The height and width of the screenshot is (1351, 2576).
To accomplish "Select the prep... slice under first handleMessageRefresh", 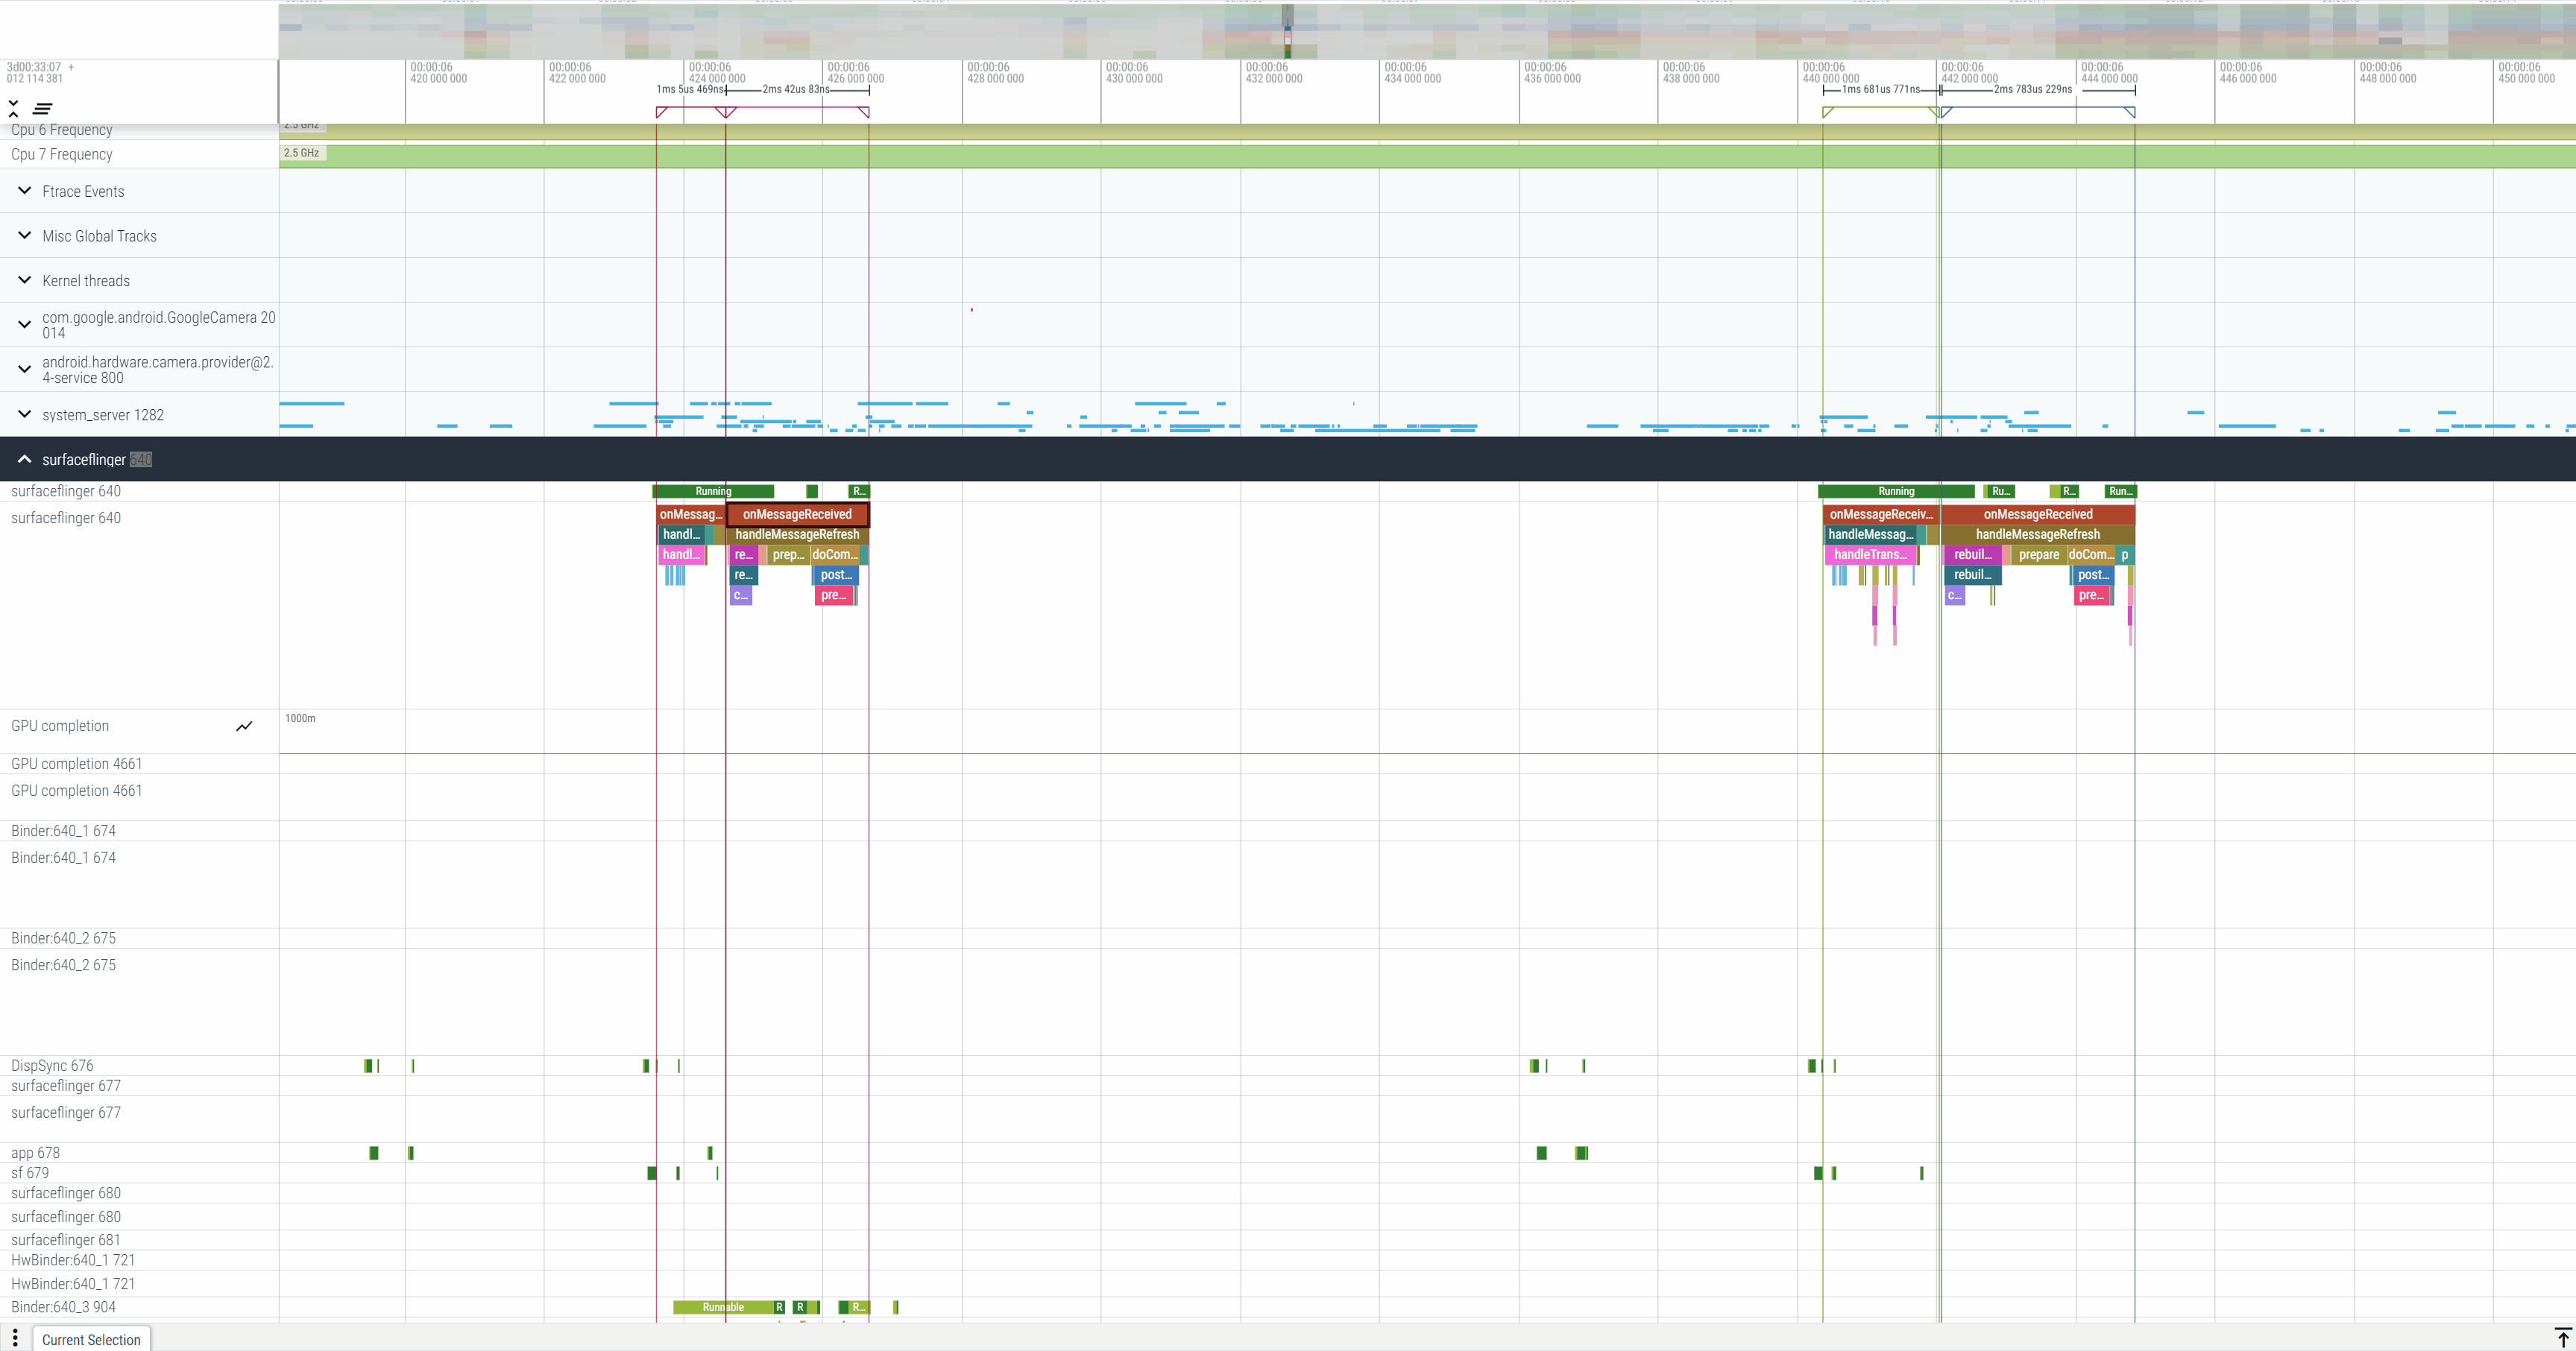I will [788, 554].
